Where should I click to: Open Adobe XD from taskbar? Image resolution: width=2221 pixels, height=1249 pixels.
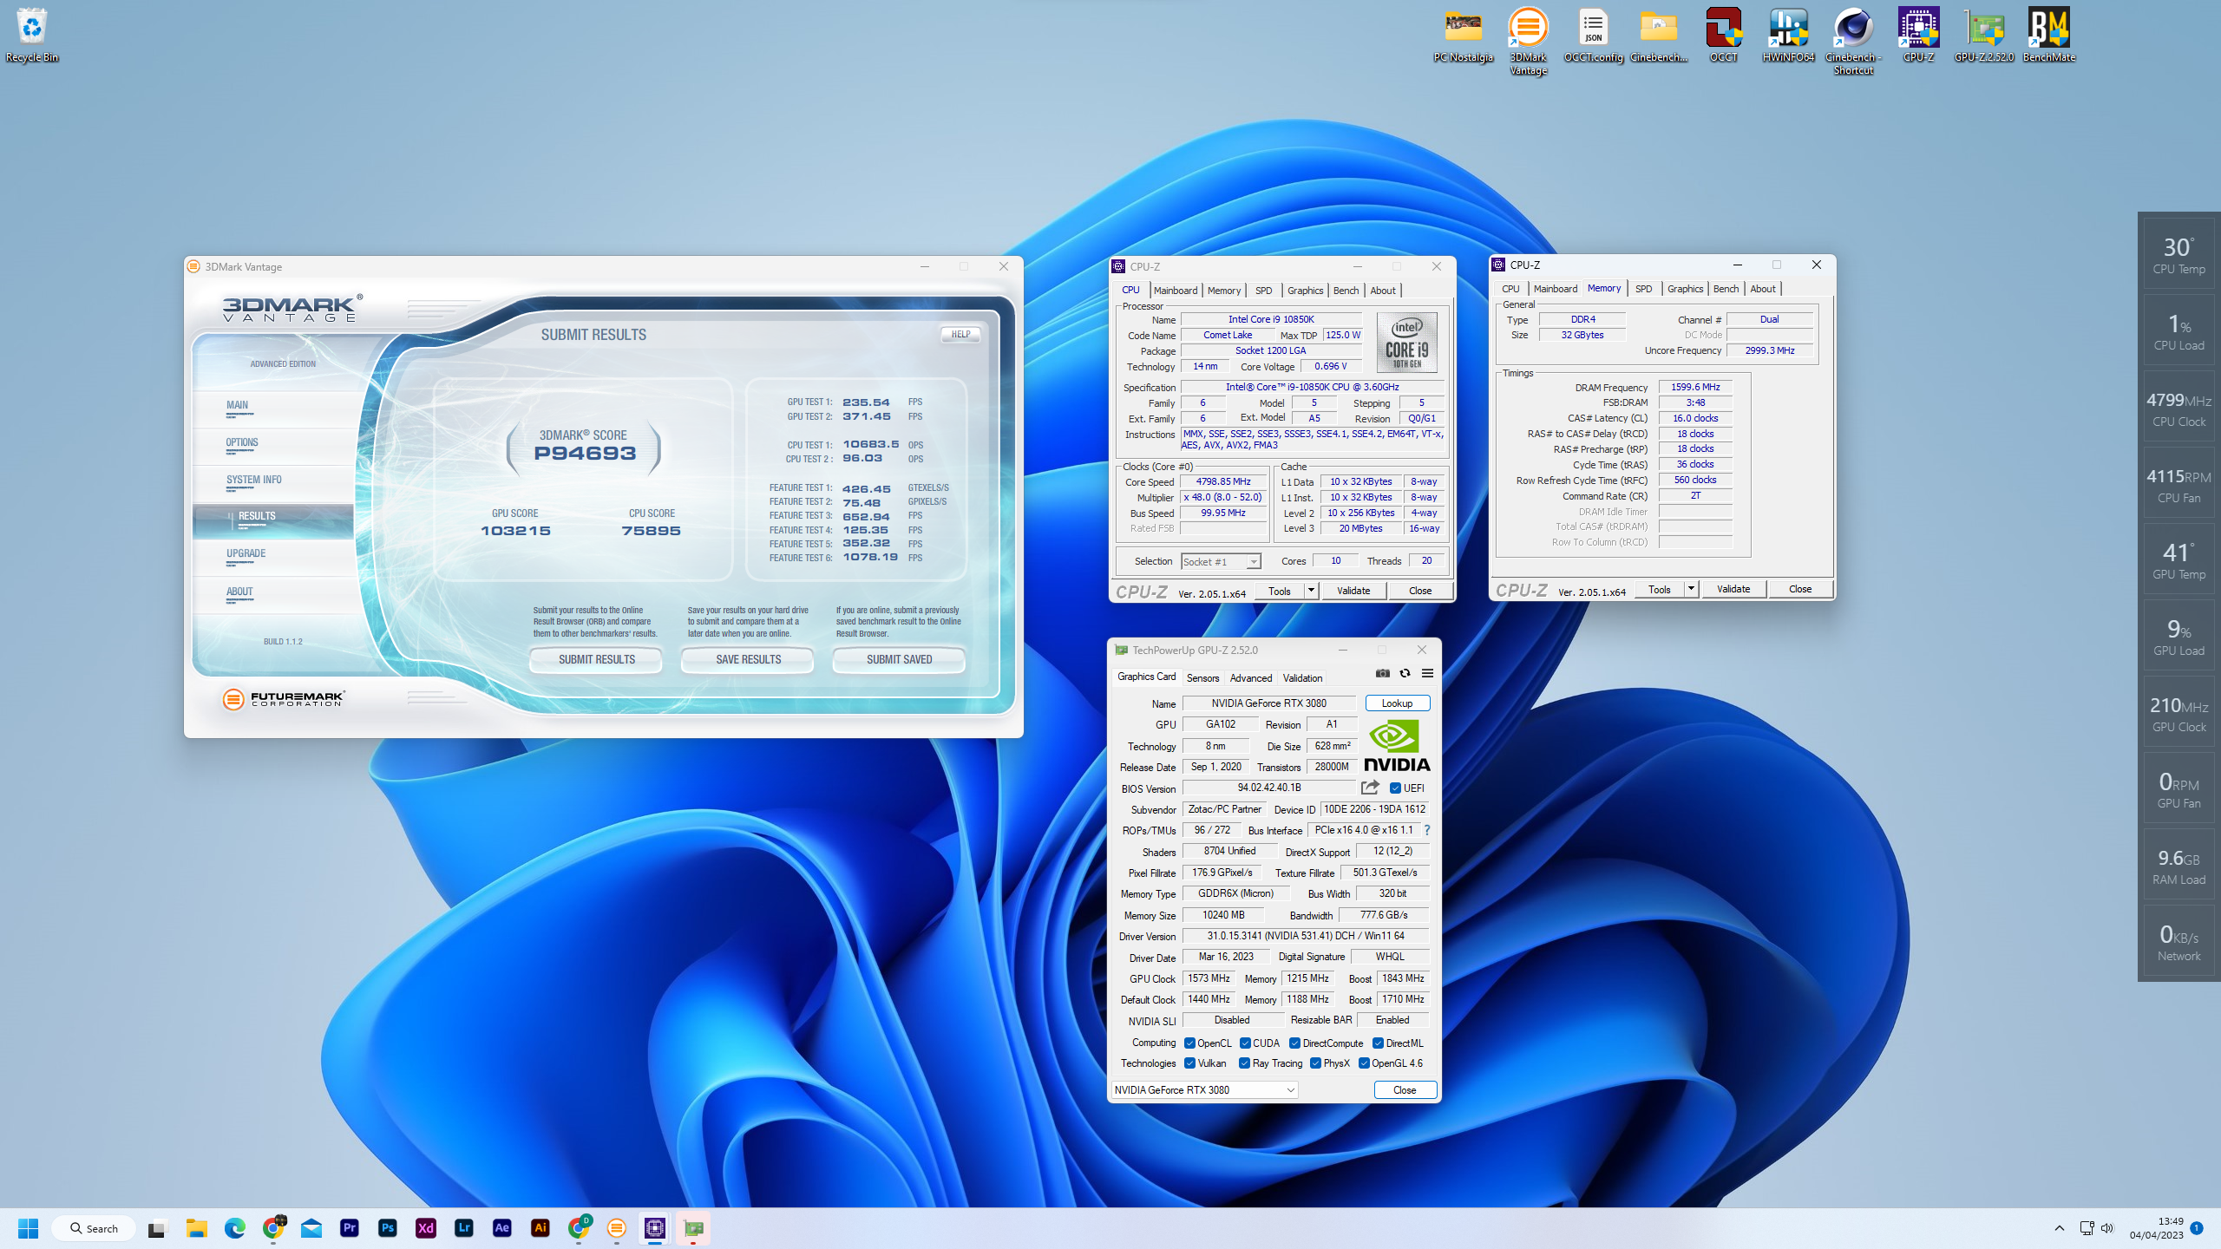tap(426, 1228)
